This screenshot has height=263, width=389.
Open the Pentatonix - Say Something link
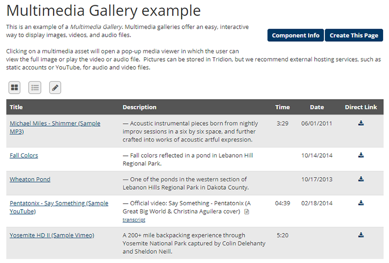tap(59, 203)
